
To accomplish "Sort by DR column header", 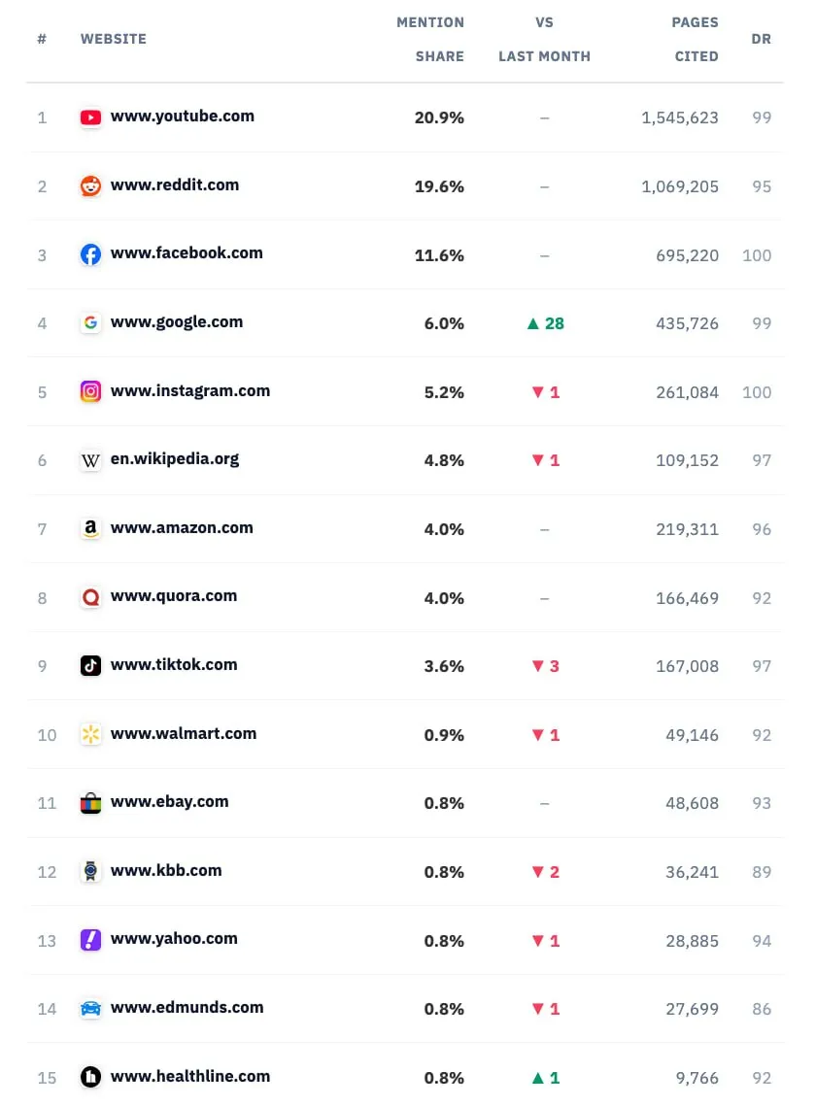I will click(x=761, y=39).
